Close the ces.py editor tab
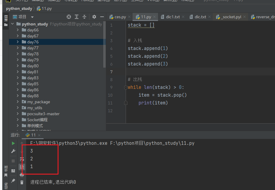The height and width of the screenshot is (190, 275). click(x=129, y=17)
